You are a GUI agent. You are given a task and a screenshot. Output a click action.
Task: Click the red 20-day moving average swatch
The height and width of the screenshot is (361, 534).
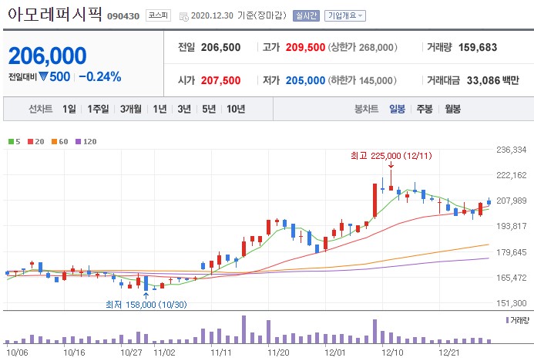(x=30, y=141)
